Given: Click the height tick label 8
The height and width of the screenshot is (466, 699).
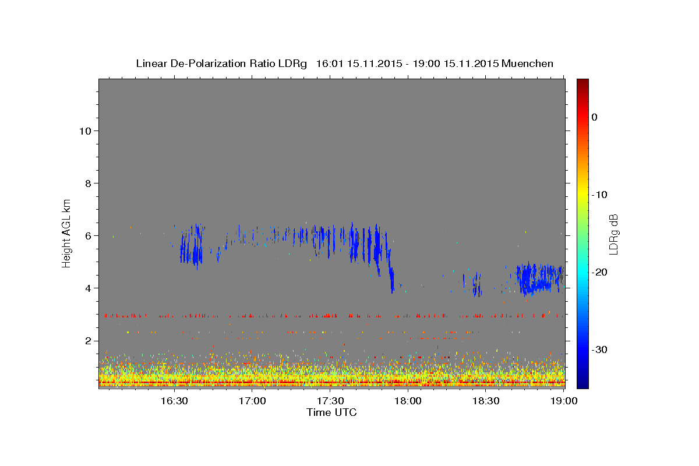Looking at the screenshot, I should 87,183.
